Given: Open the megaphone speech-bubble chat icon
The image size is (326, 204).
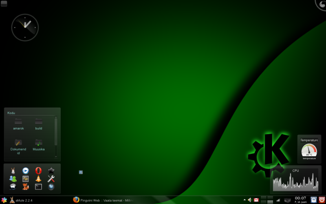Looking at the screenshot, I should point(13,187).
